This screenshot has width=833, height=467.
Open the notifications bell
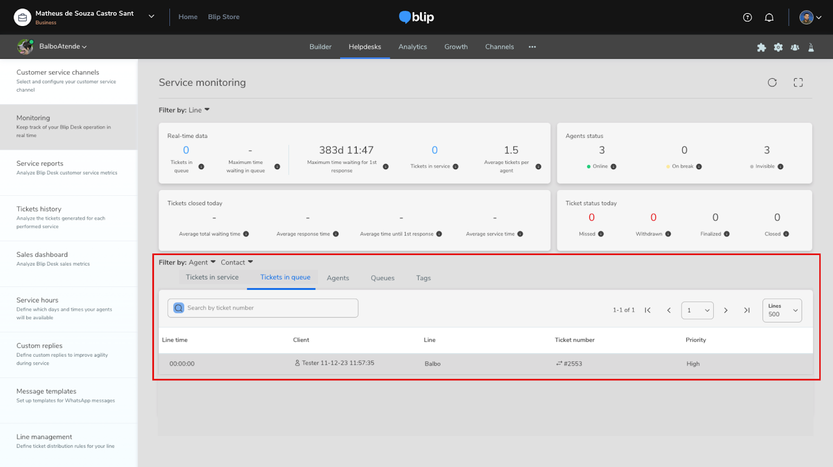tap(769, 17)
